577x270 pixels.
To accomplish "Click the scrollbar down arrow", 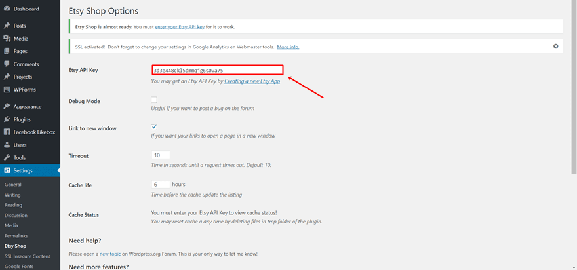I will pos(574,267).
